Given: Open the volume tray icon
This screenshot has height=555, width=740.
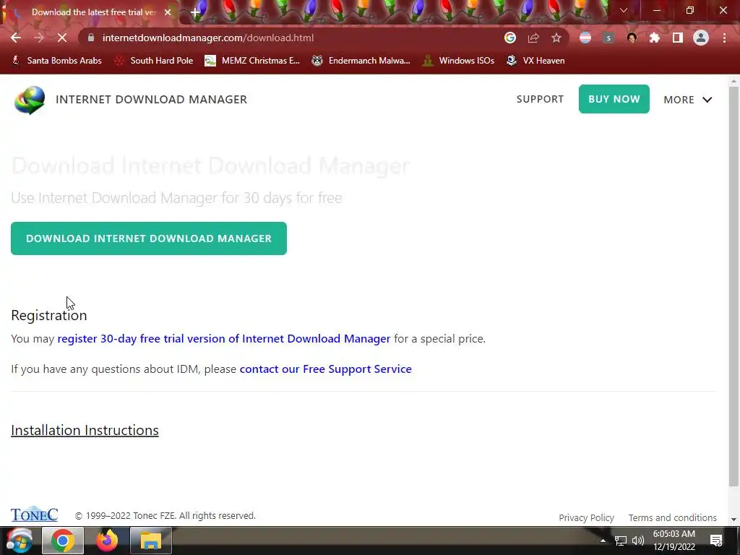Looking at the screenshot, I should point(638,541).
